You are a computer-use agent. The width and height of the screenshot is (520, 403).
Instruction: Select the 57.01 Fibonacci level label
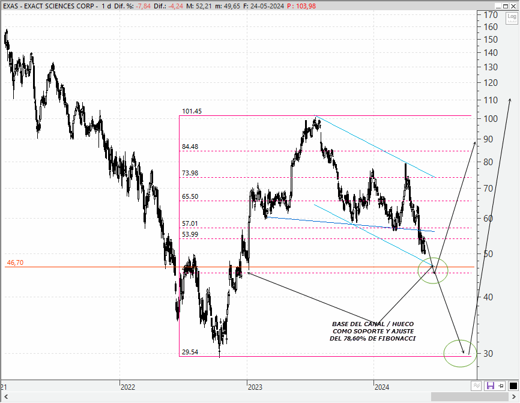(x=190, y=223)
